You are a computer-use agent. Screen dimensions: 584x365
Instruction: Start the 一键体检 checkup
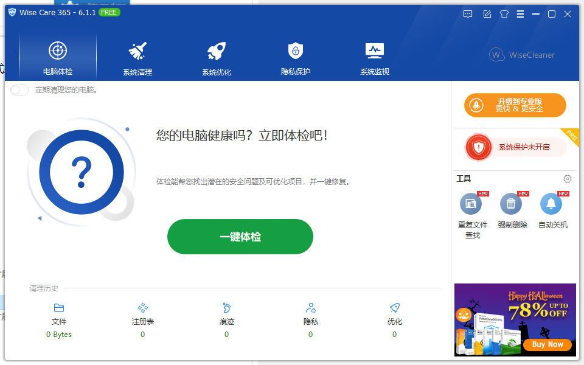click(240, 237)
